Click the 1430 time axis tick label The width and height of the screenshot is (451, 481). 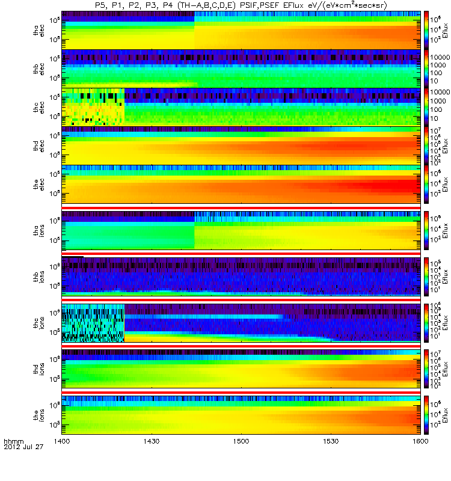point(152,441)
